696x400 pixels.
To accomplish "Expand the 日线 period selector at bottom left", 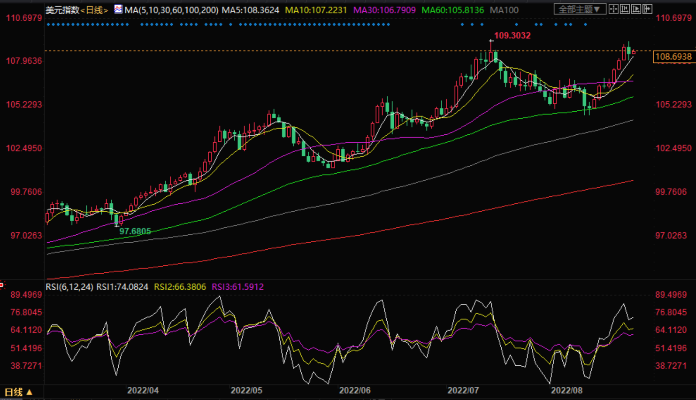I will 18,392.
